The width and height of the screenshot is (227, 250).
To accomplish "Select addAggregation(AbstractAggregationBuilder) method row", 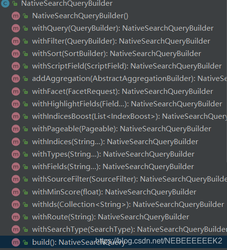I will [113, 79].
